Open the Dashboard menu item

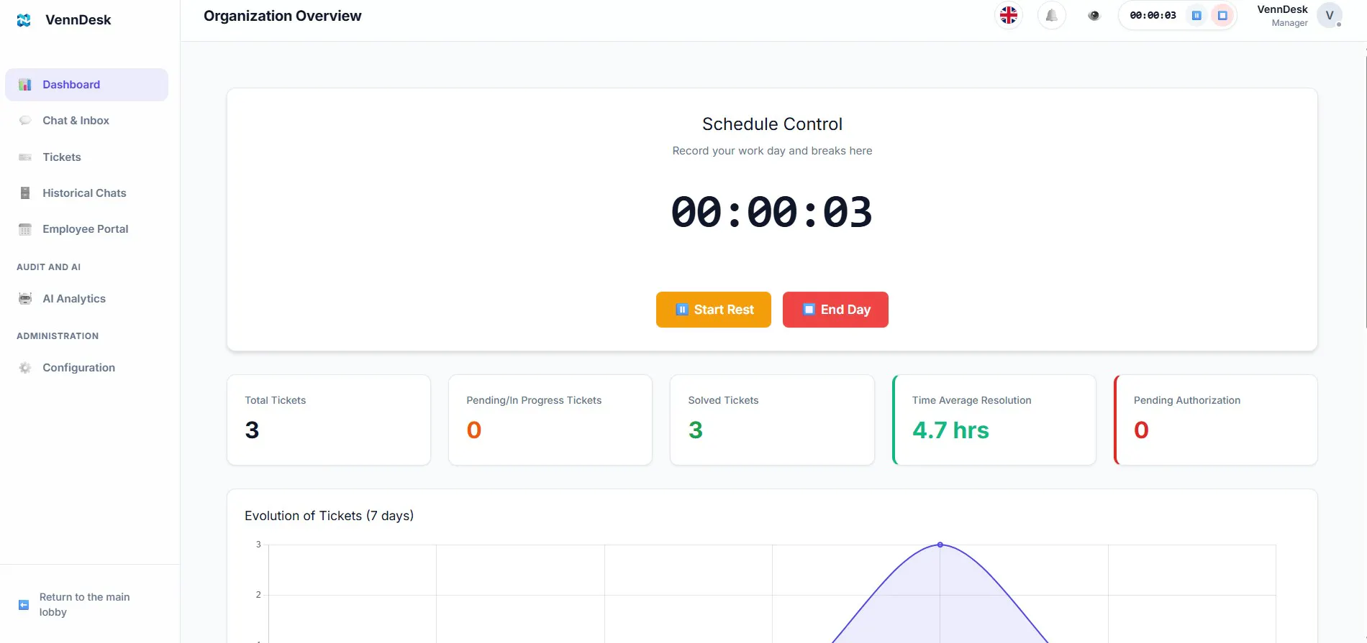point(86,85)
